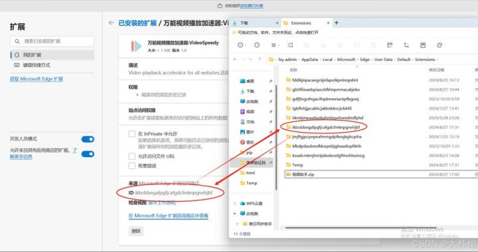Click the sort chevron above the 名称 column

coord(357,66)
